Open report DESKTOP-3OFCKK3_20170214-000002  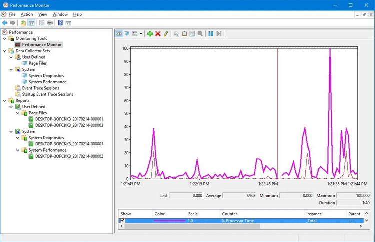tap(69, 156)
